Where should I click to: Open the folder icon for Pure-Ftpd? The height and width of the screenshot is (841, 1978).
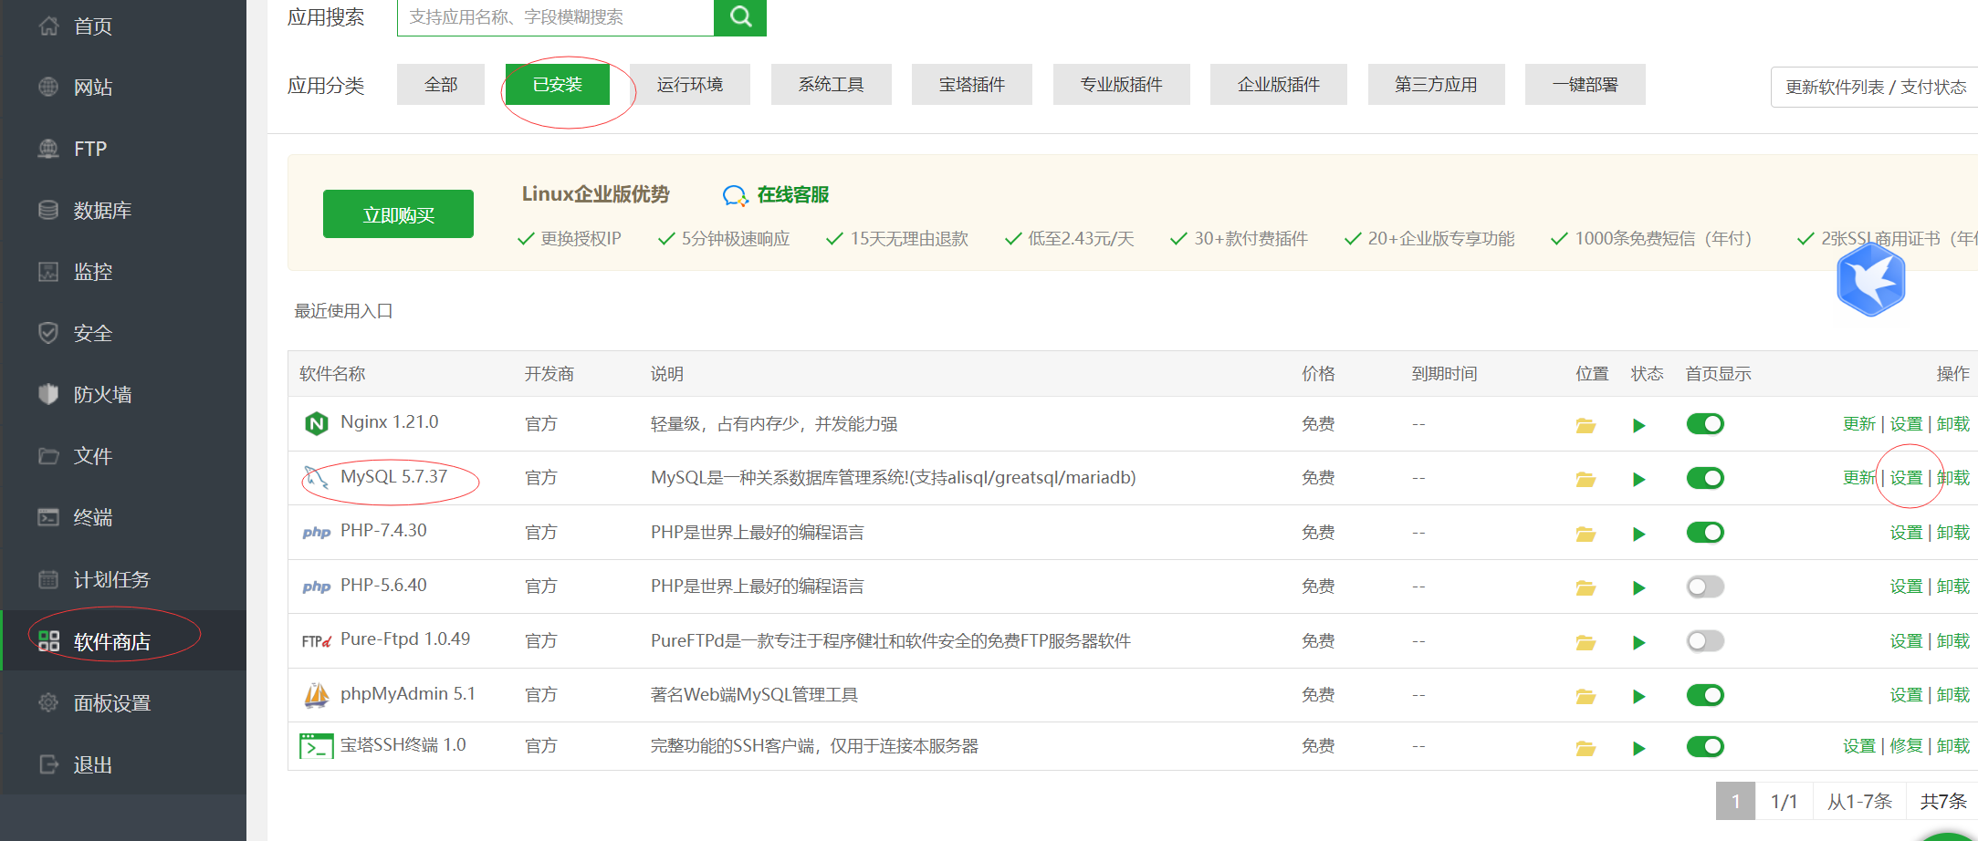coord(1586,642)
